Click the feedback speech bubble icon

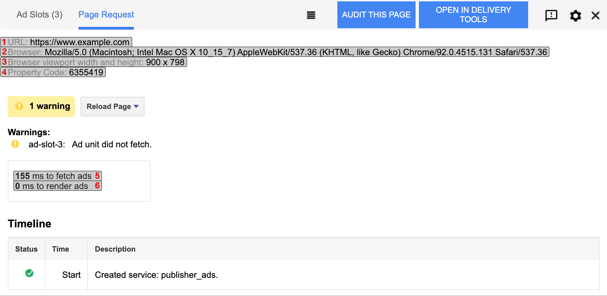point(551,15)
